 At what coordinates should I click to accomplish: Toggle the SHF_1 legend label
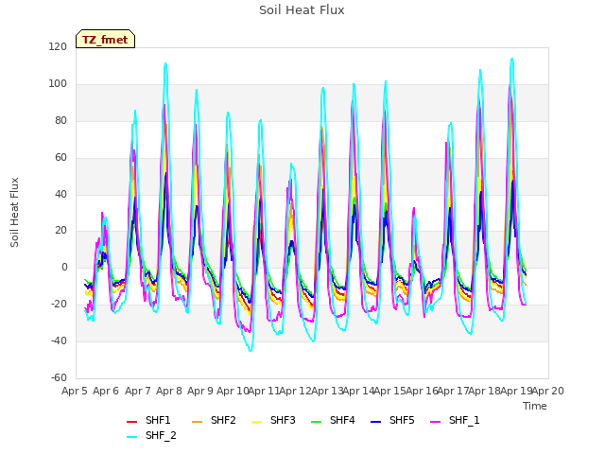coord(464,420)
